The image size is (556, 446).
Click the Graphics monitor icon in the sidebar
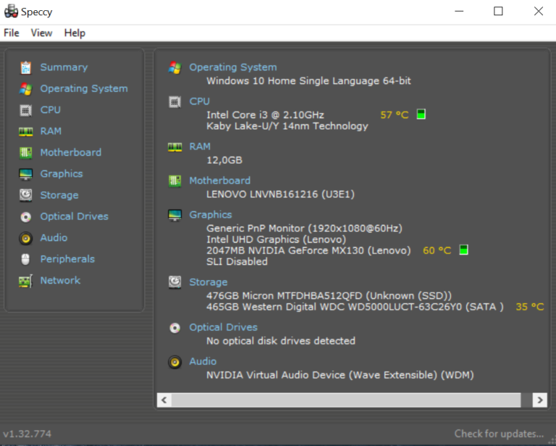point(25,174)
